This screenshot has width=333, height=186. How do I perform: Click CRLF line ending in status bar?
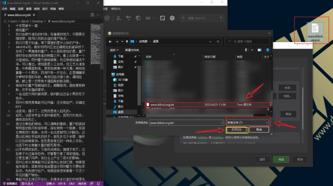[x=72, y=184]
